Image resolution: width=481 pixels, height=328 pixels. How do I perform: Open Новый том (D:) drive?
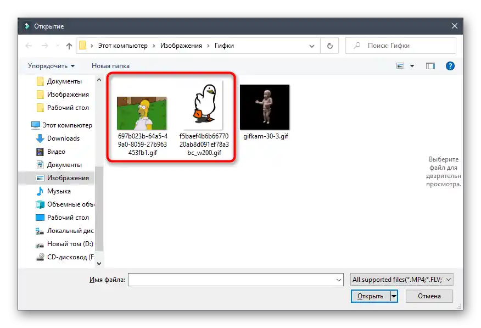pyautogui.click(x=64, y=244)
